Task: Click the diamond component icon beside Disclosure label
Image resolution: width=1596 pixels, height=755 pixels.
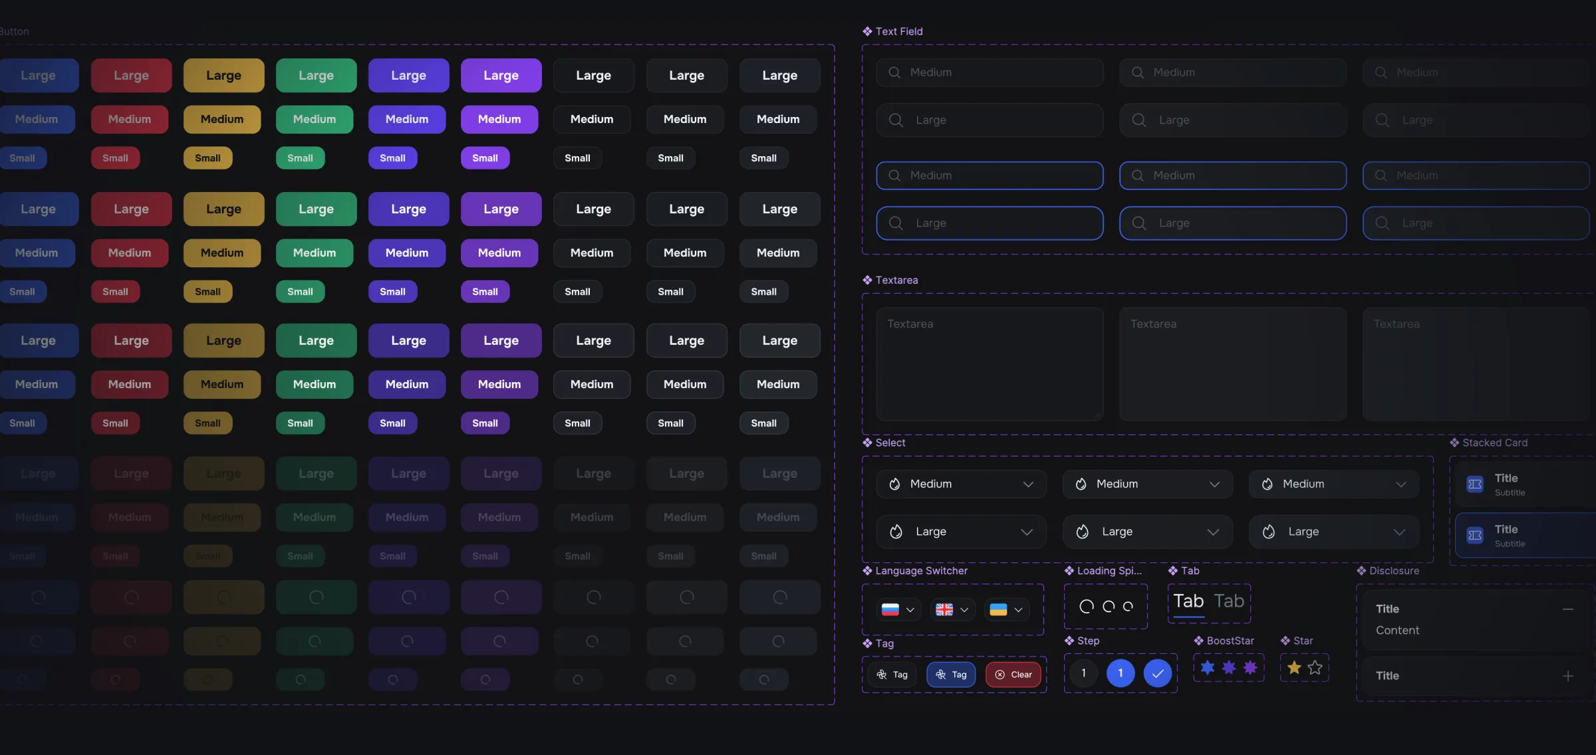Action: 1361,571
